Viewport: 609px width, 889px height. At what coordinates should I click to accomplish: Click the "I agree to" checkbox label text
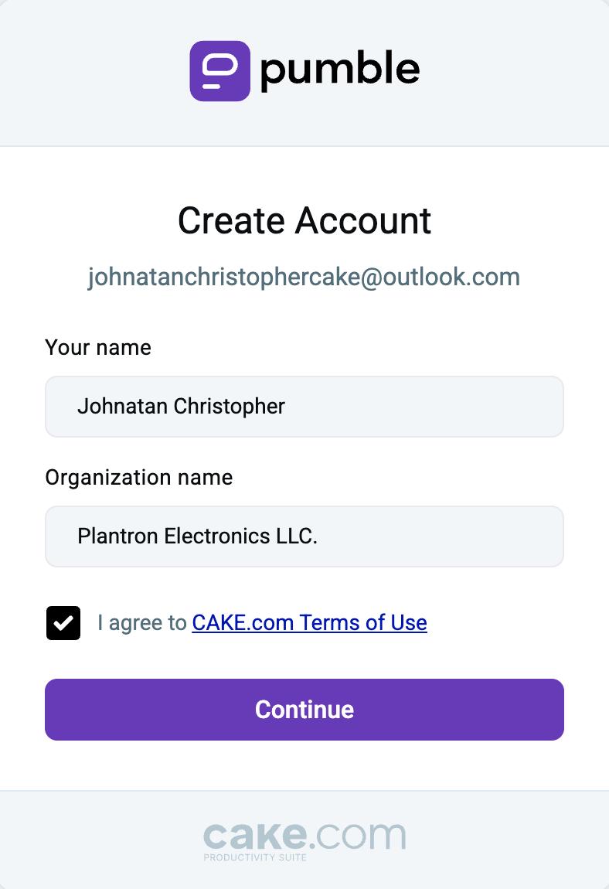(x=141, y=622)
